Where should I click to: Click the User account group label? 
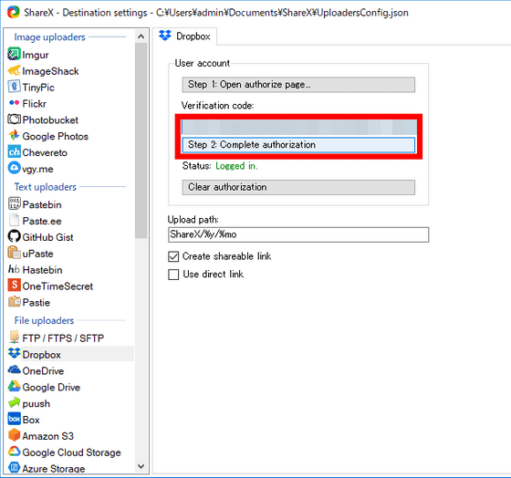[x=203, y=63]
